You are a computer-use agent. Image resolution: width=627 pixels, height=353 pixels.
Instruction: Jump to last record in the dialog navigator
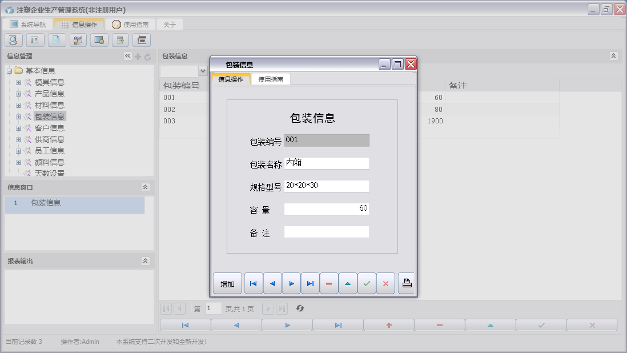[x=310, y=283]
